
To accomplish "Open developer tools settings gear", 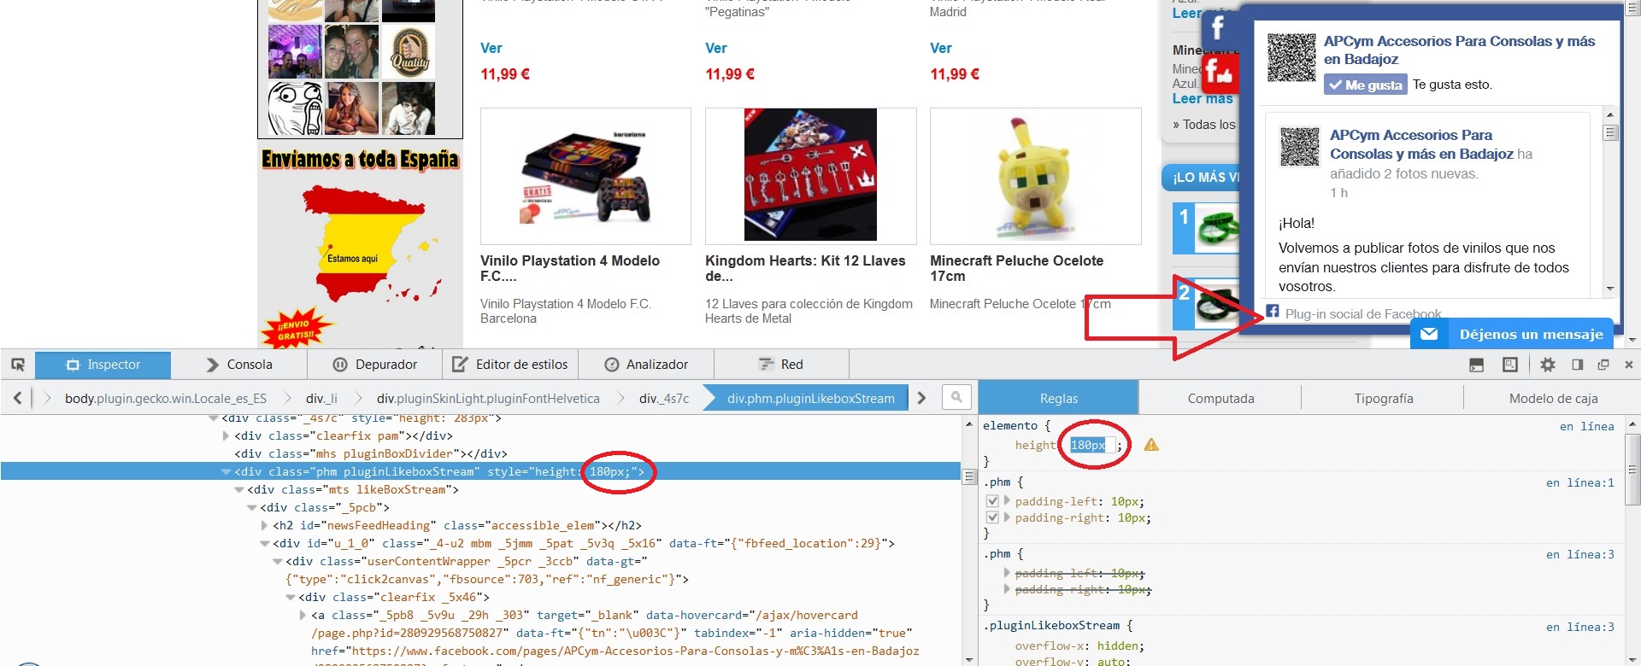I will pos(1548,365).
